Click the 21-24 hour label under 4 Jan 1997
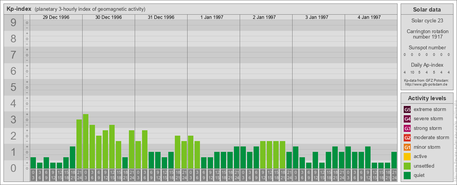 pos(394,175)
